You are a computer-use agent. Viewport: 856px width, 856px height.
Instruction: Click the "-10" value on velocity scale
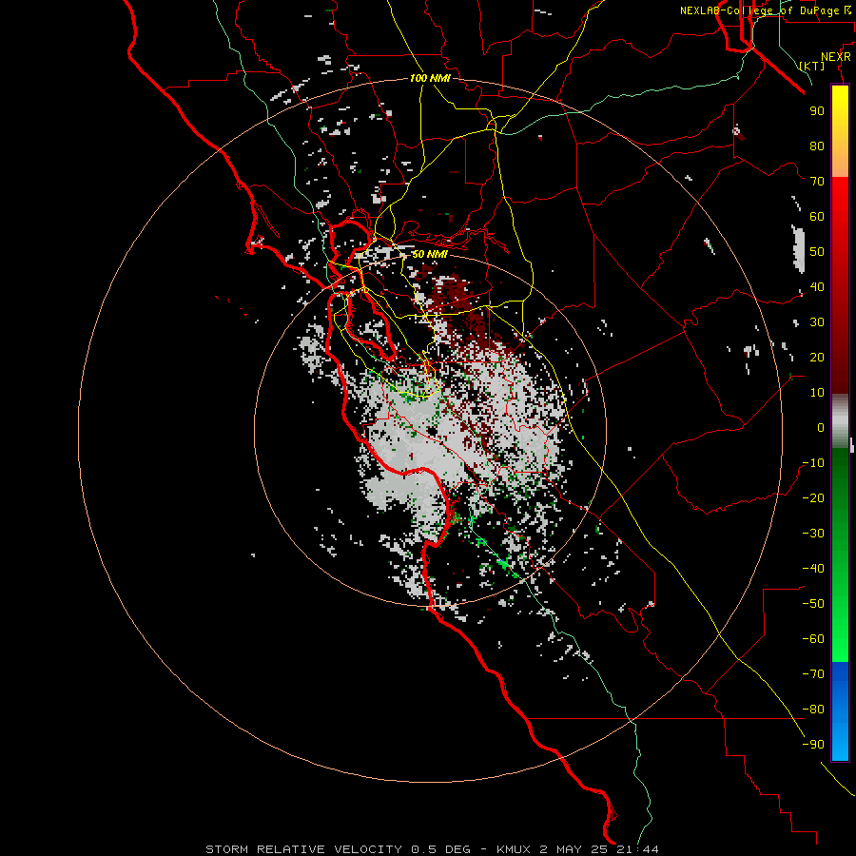click(x=813, y=463)
